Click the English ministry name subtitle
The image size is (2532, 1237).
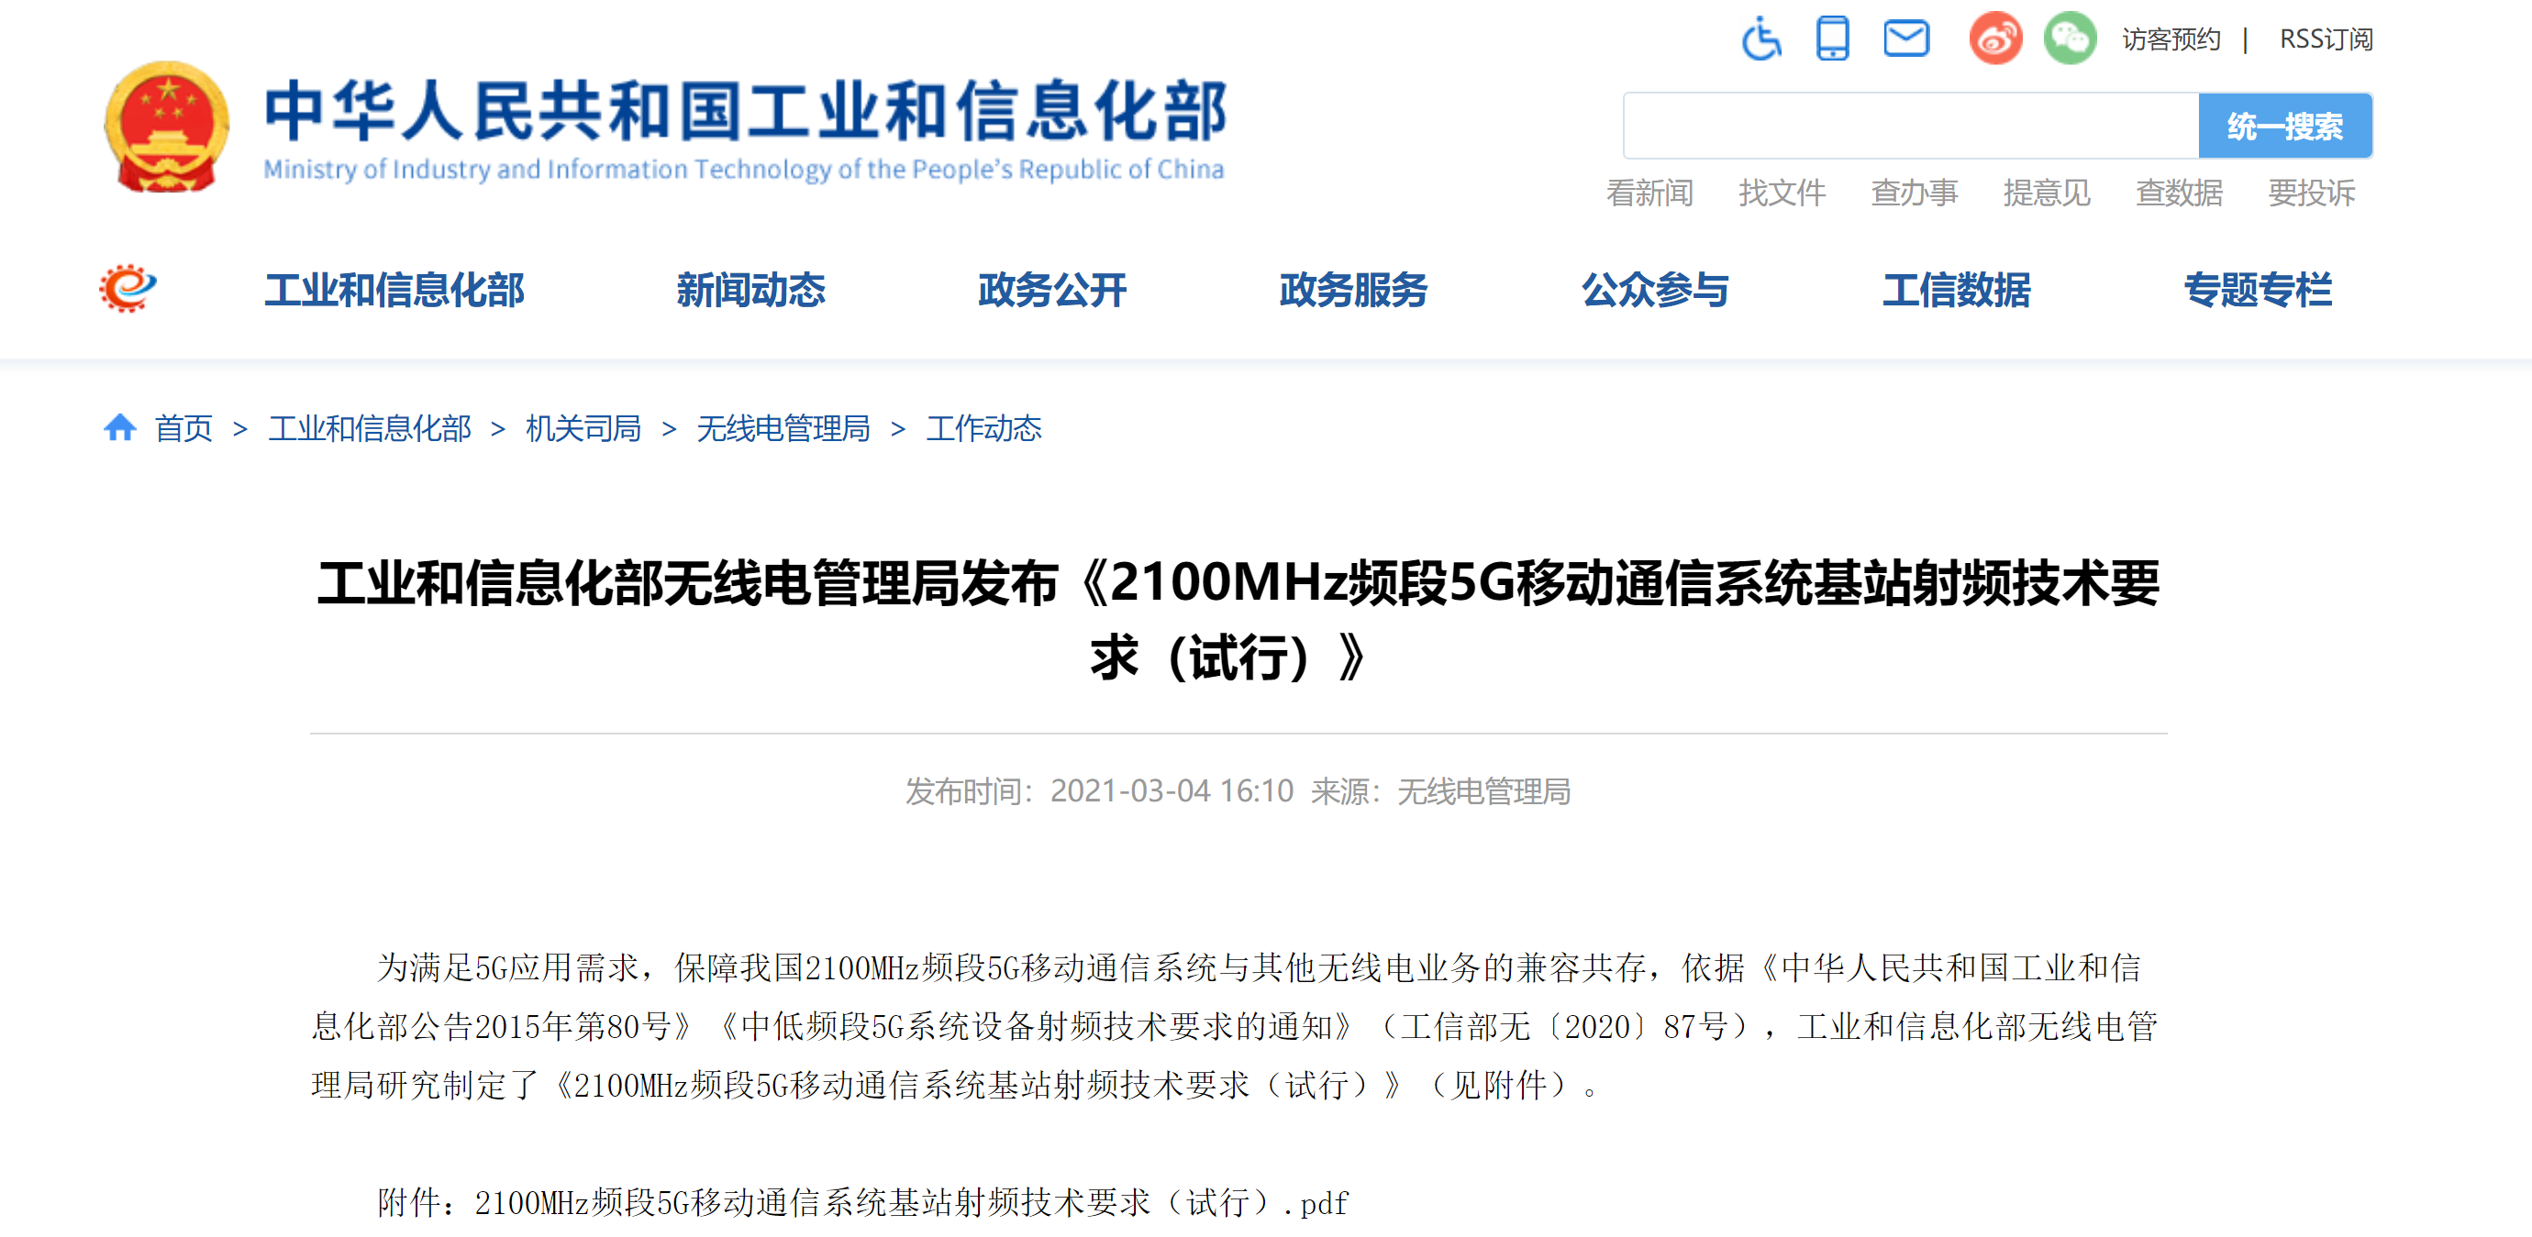tap(744, 170)
